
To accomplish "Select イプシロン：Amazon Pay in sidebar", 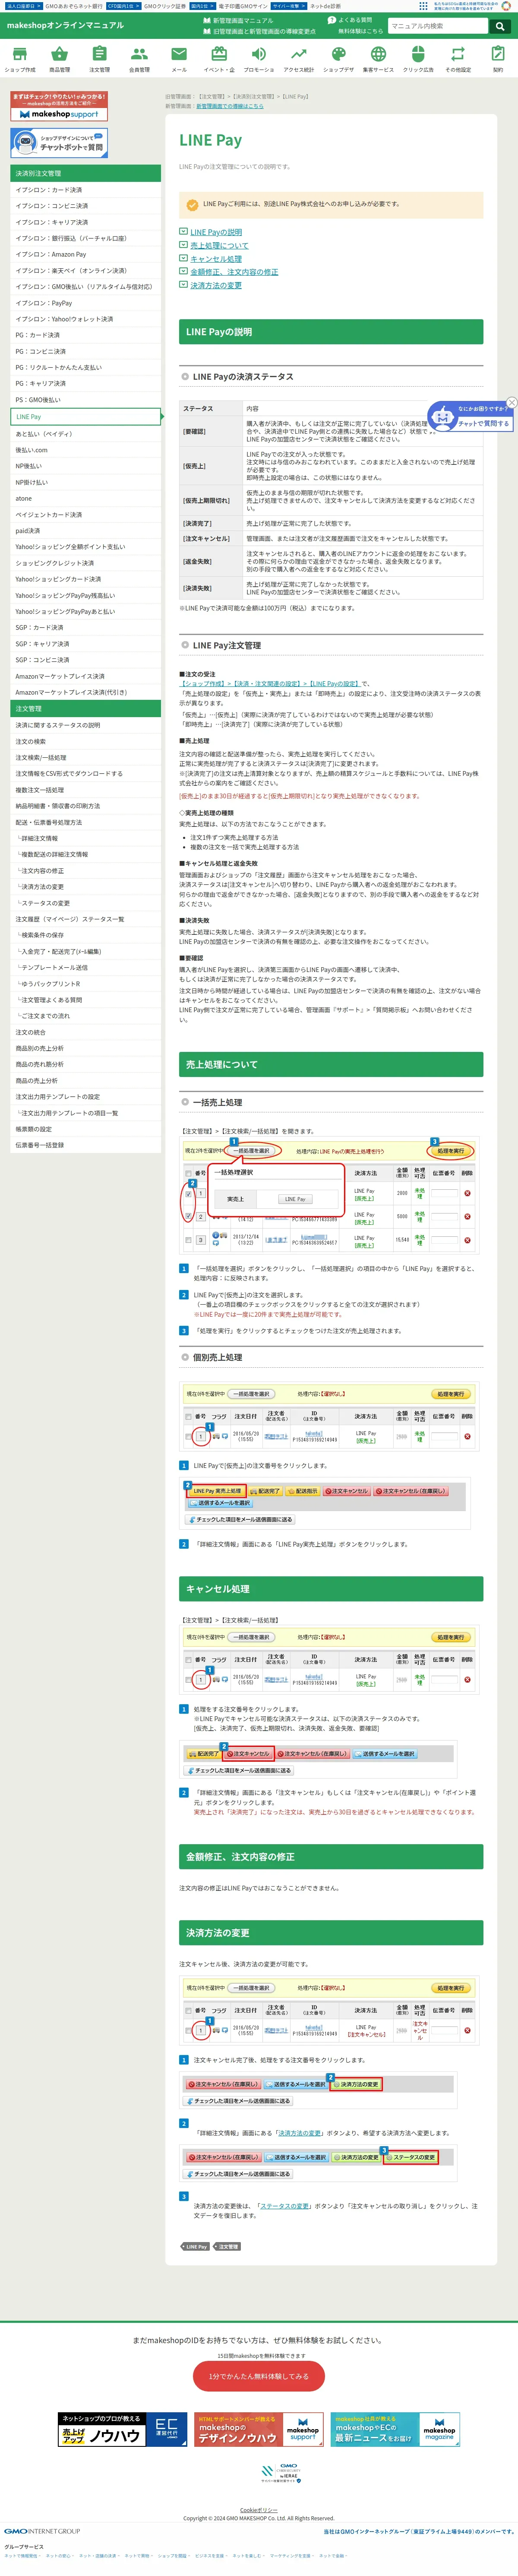I will point(85,254).
